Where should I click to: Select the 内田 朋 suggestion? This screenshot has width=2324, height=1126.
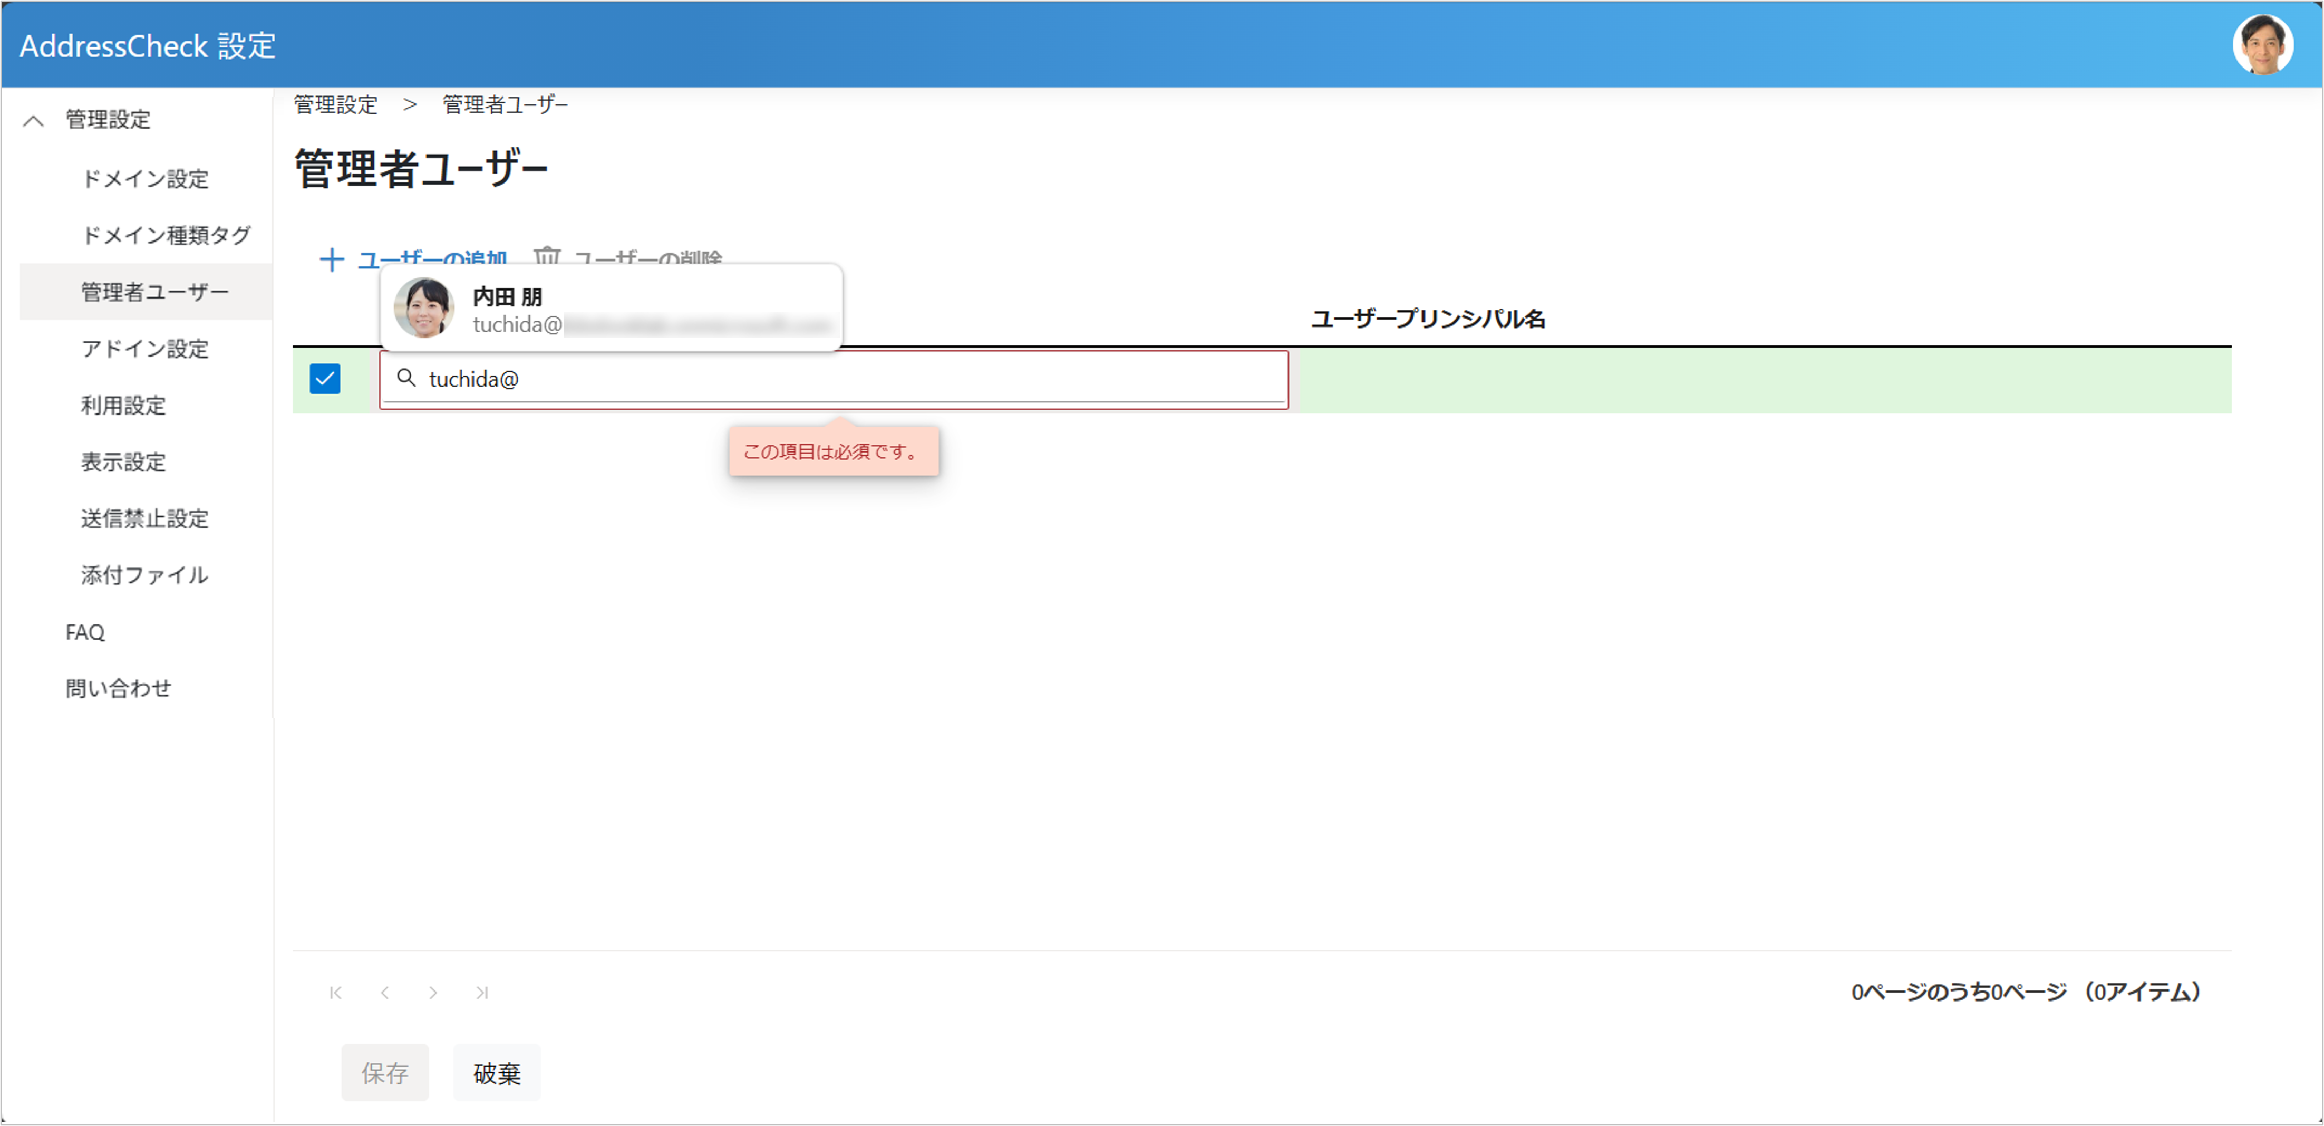611,309
